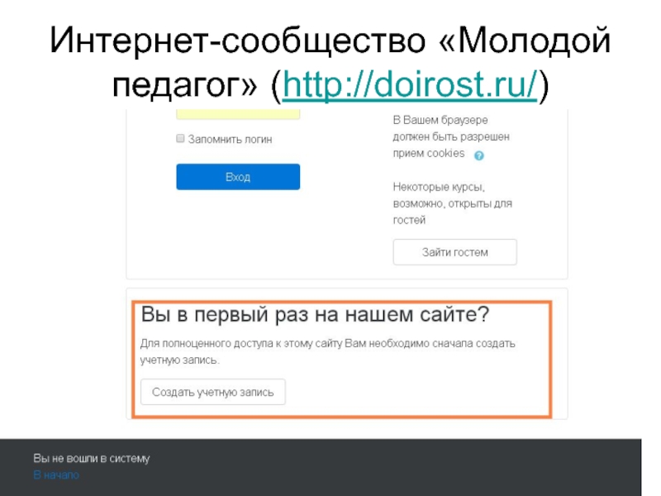Screen dimensions: 661x496
Task: Click the 'Запомнить логин' label text
Action: [x=230, y=140]
